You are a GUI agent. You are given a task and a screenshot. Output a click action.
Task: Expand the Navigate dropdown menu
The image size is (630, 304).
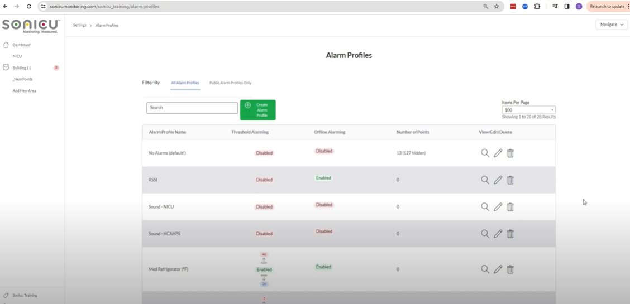612,25
